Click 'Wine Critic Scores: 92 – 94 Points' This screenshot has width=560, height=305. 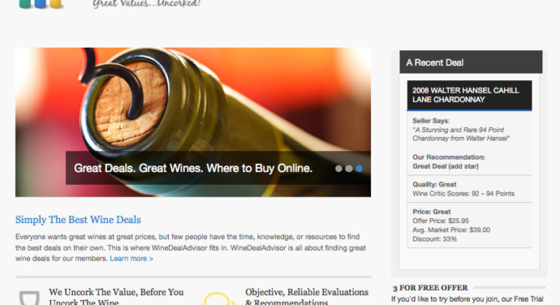463,194
